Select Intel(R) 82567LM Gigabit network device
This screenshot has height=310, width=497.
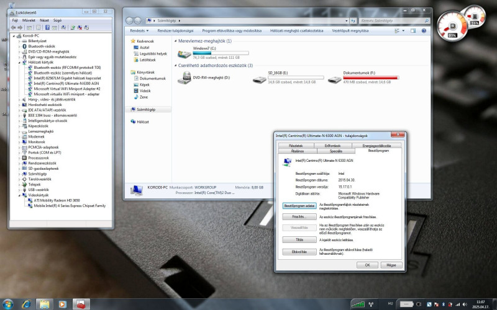[x=67, y=78]
